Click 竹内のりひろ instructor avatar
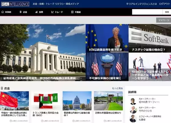Screen dimensions: 171x123 (x=133, y=110)
